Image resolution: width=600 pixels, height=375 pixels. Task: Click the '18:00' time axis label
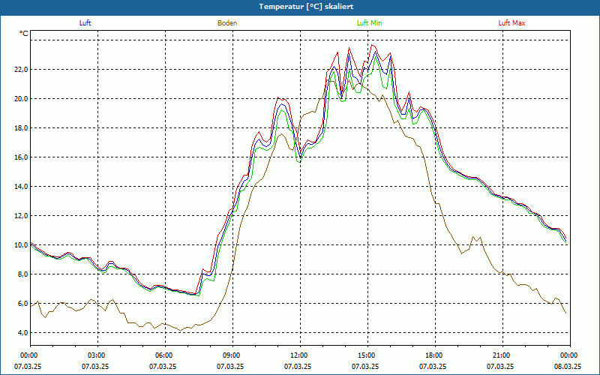pyautogui.click(x=435, y=355)
